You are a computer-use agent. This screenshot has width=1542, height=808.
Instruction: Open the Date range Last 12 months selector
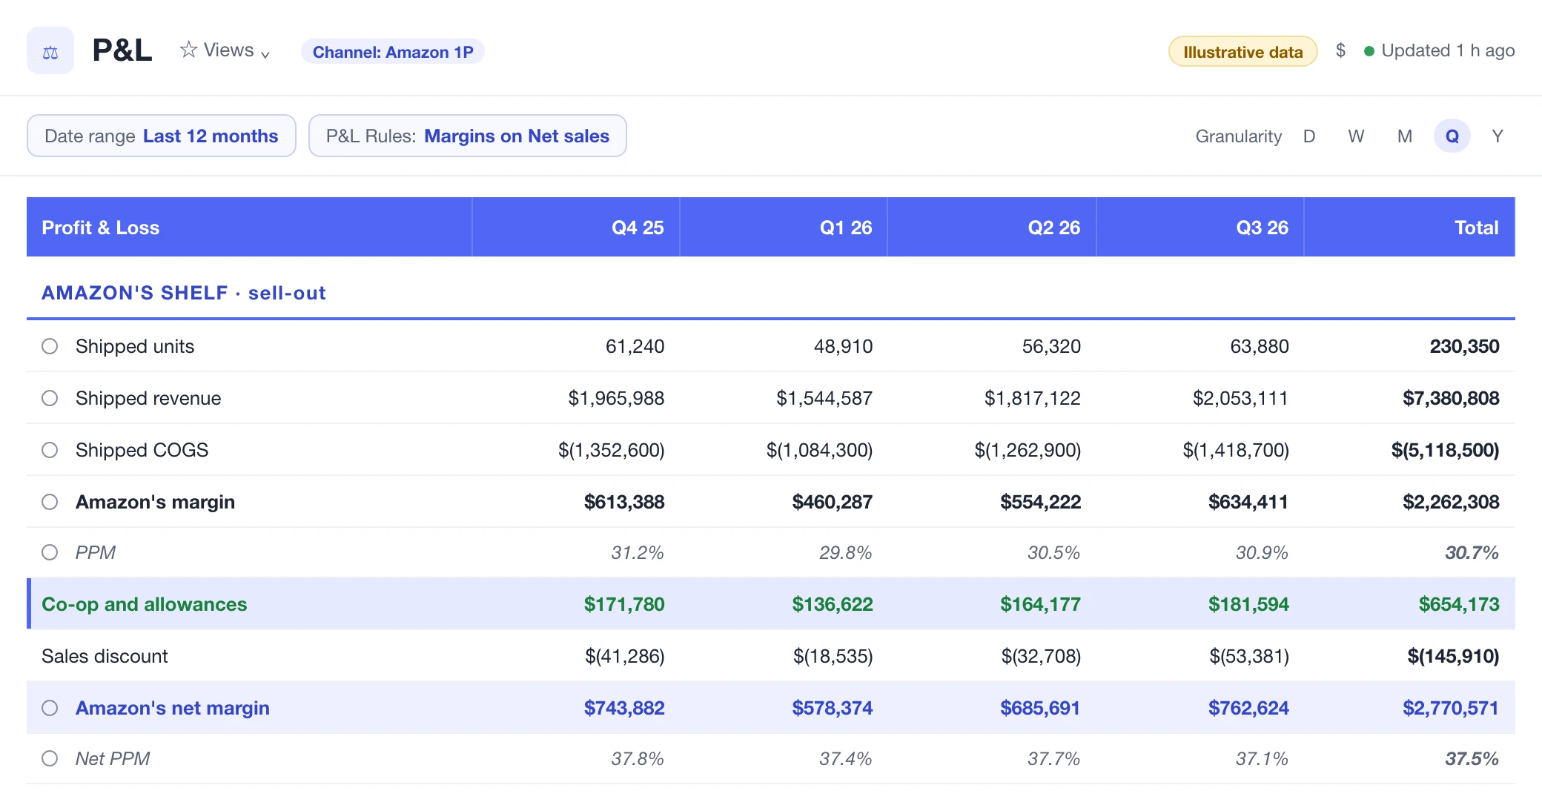tap(162, 136)
